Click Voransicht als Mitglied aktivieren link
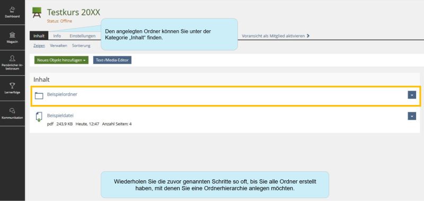The image size is (424, 201). [273, 36]
